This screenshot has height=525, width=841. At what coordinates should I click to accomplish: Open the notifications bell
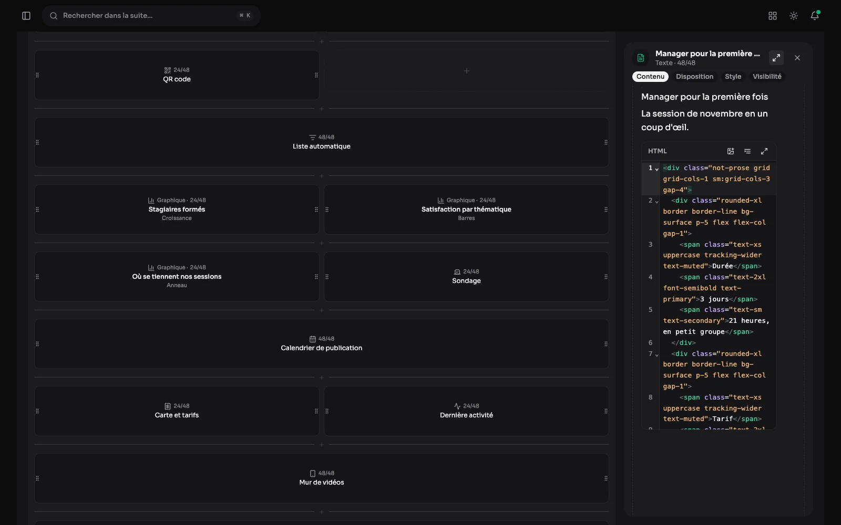click(815, 16)
